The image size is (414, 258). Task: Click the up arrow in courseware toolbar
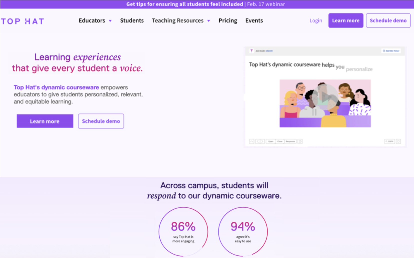pyautogui.click(x=252, y=141)
